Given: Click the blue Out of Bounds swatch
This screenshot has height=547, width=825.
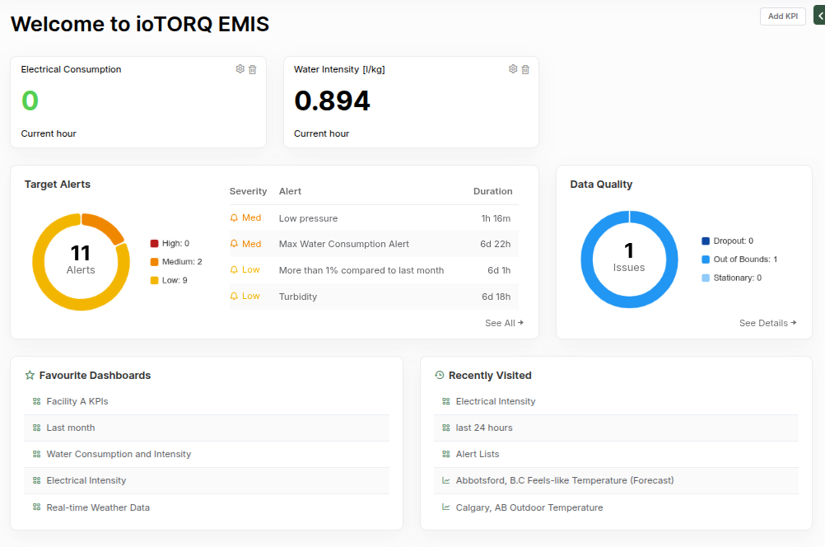Looking at the screenshot, I should coord(706,259).
